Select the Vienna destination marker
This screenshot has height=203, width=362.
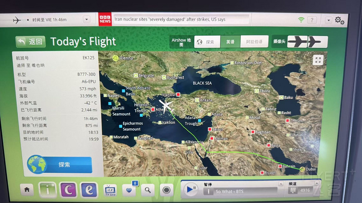pos(115,58)
